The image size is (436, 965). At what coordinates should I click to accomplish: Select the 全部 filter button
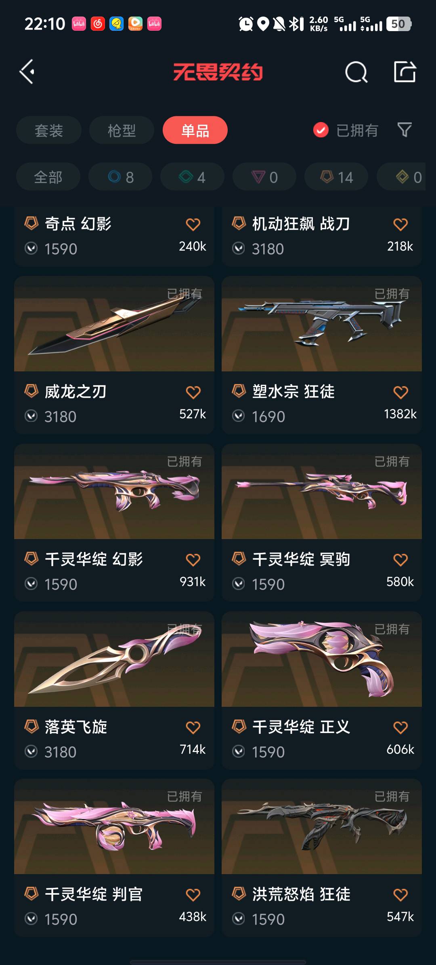[48, 177]
